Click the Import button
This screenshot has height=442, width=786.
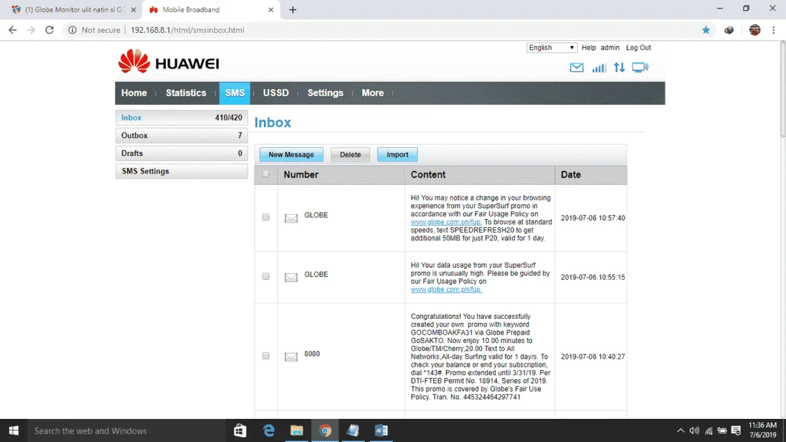click(x=398, y=155)
